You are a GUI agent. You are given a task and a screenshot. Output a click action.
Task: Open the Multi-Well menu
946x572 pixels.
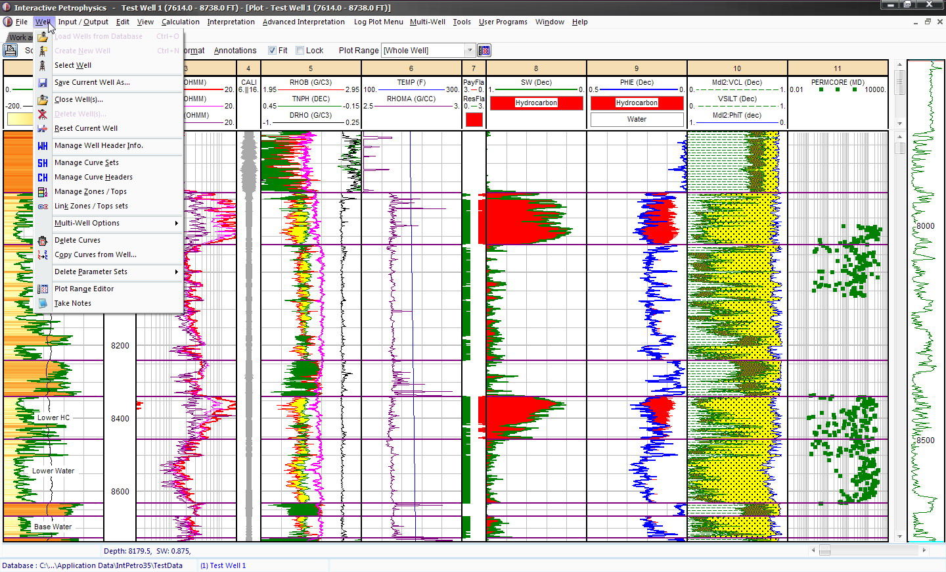[x=428, y=22]
